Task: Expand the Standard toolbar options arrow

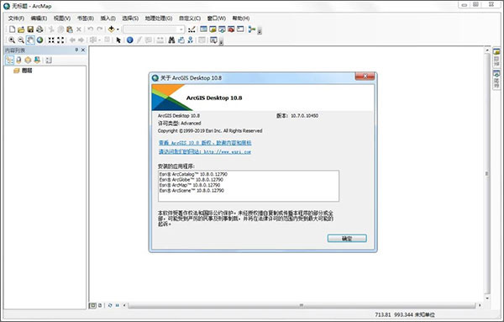Action: tap(260, 31)
